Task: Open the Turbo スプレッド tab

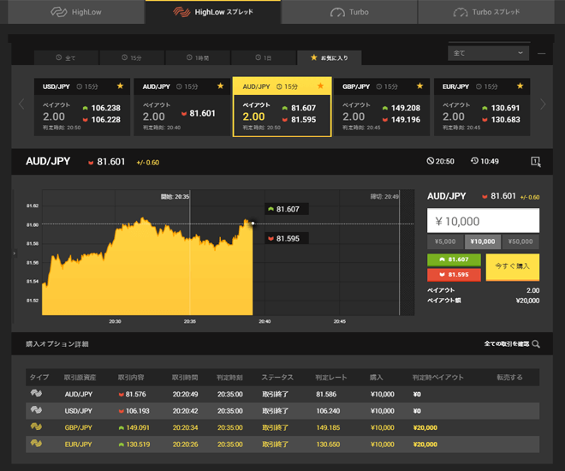Action: pyautogui.click(x=486, y=12)
